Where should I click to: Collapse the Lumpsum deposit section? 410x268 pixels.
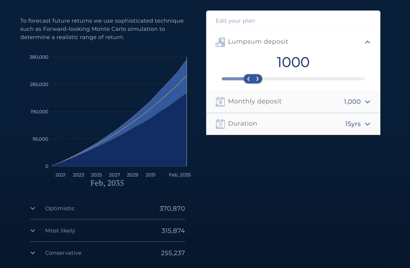(367, 42)
